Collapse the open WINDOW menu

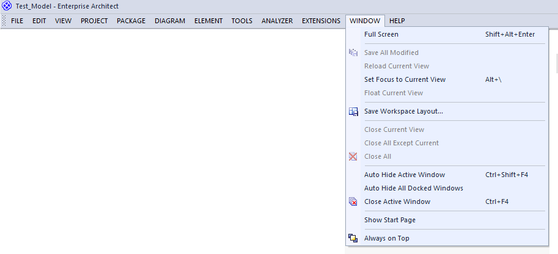[x=365, y=21]
